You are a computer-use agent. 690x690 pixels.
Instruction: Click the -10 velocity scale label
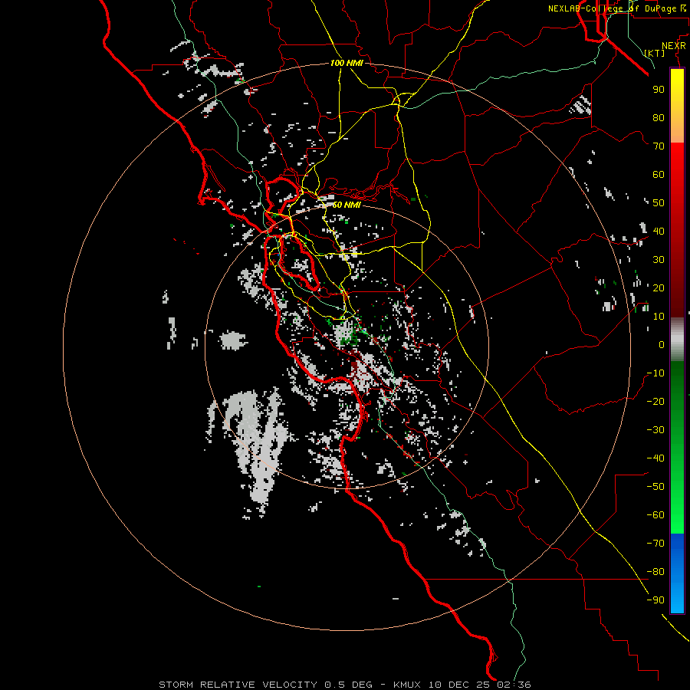point(655,373)
